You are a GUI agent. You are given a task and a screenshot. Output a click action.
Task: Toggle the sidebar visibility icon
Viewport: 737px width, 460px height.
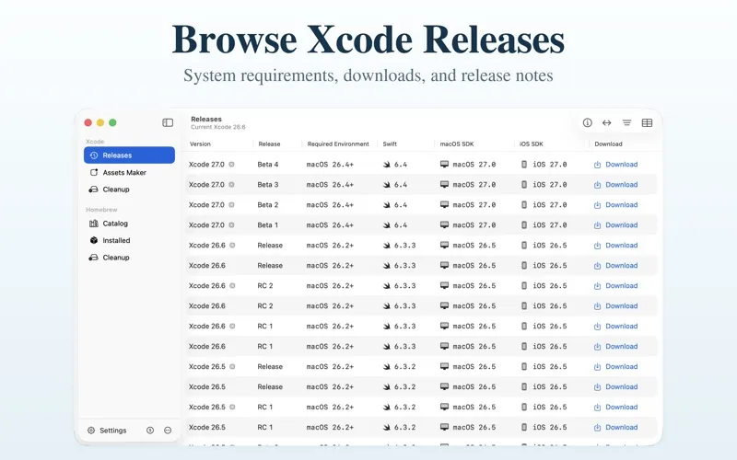168,123
